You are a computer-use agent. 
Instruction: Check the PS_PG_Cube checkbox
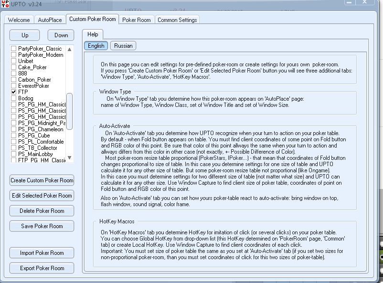click(x=14, y=135)
